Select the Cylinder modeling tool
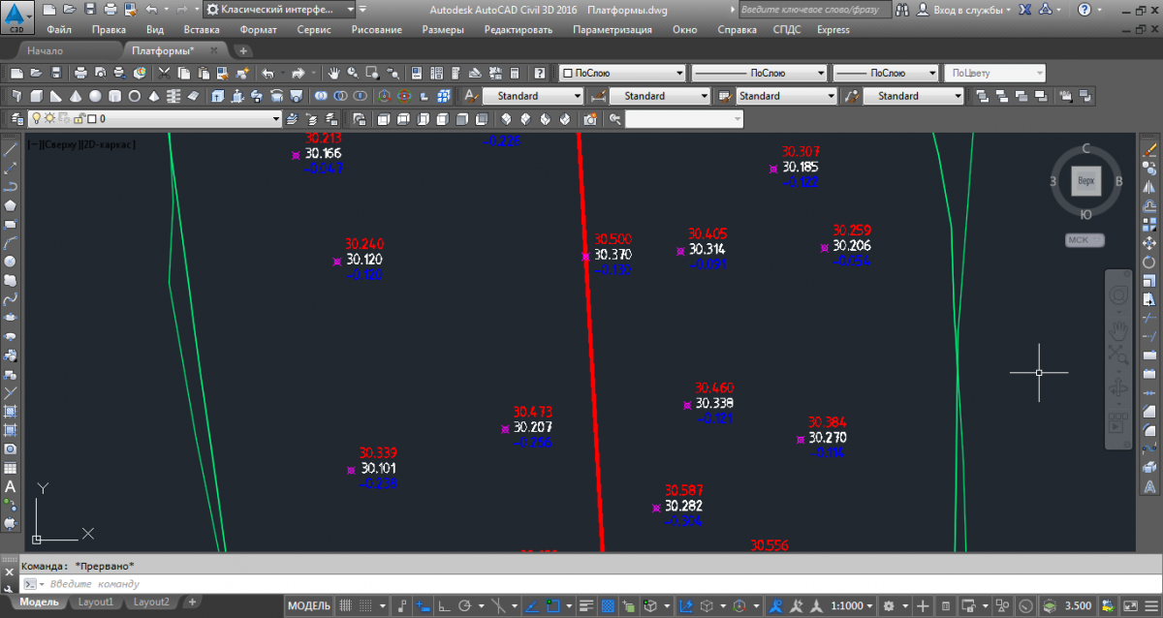The image size is (1163, 618). (115, 96)
